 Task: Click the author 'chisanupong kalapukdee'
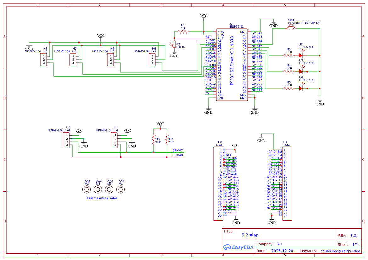340,251
